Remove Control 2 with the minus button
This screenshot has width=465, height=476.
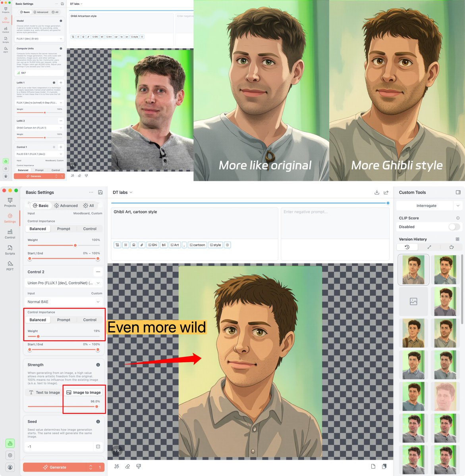pyautogui.click(x=98, y=272)
